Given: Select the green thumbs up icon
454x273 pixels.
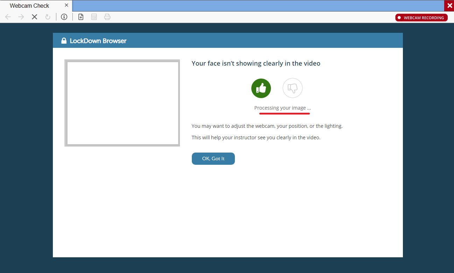Looking at the screenshot, I should [261, 88].
